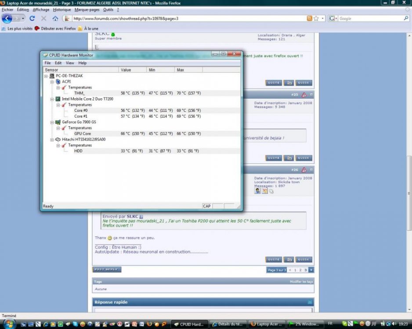The image size is (412, 329).
Task: Click the POST REPLY button
Action: [107, 269]
